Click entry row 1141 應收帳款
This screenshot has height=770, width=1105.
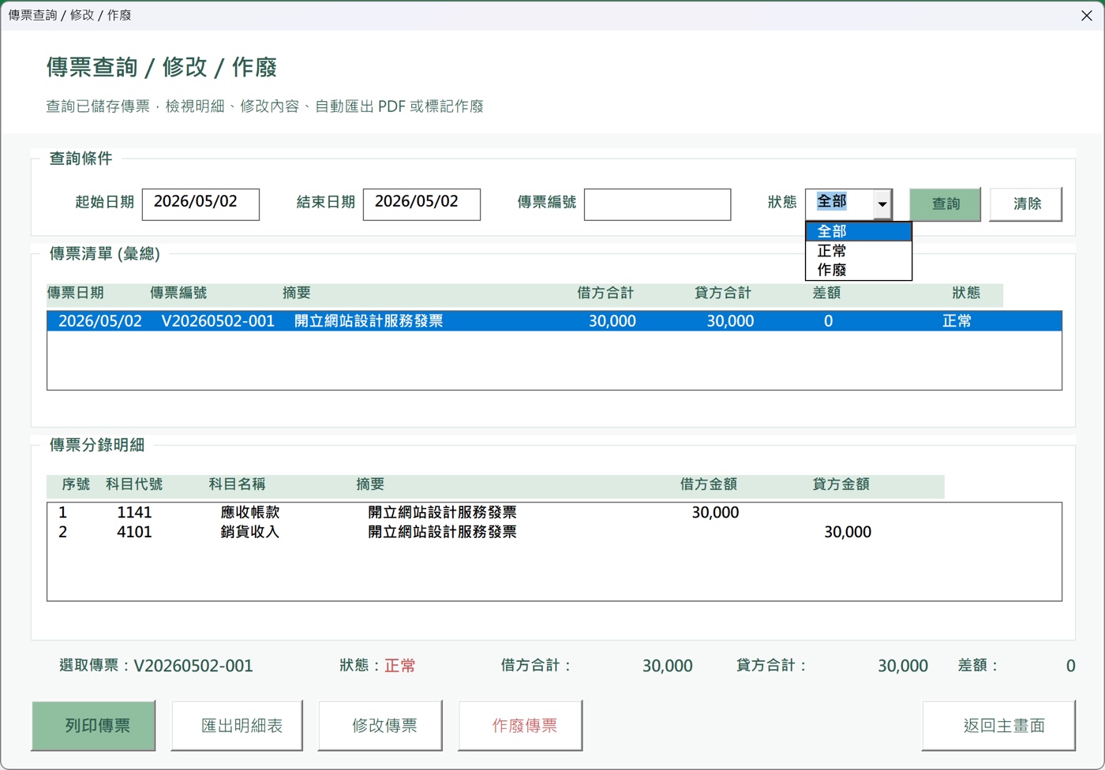pyautogui.click(x=554, y=512)
